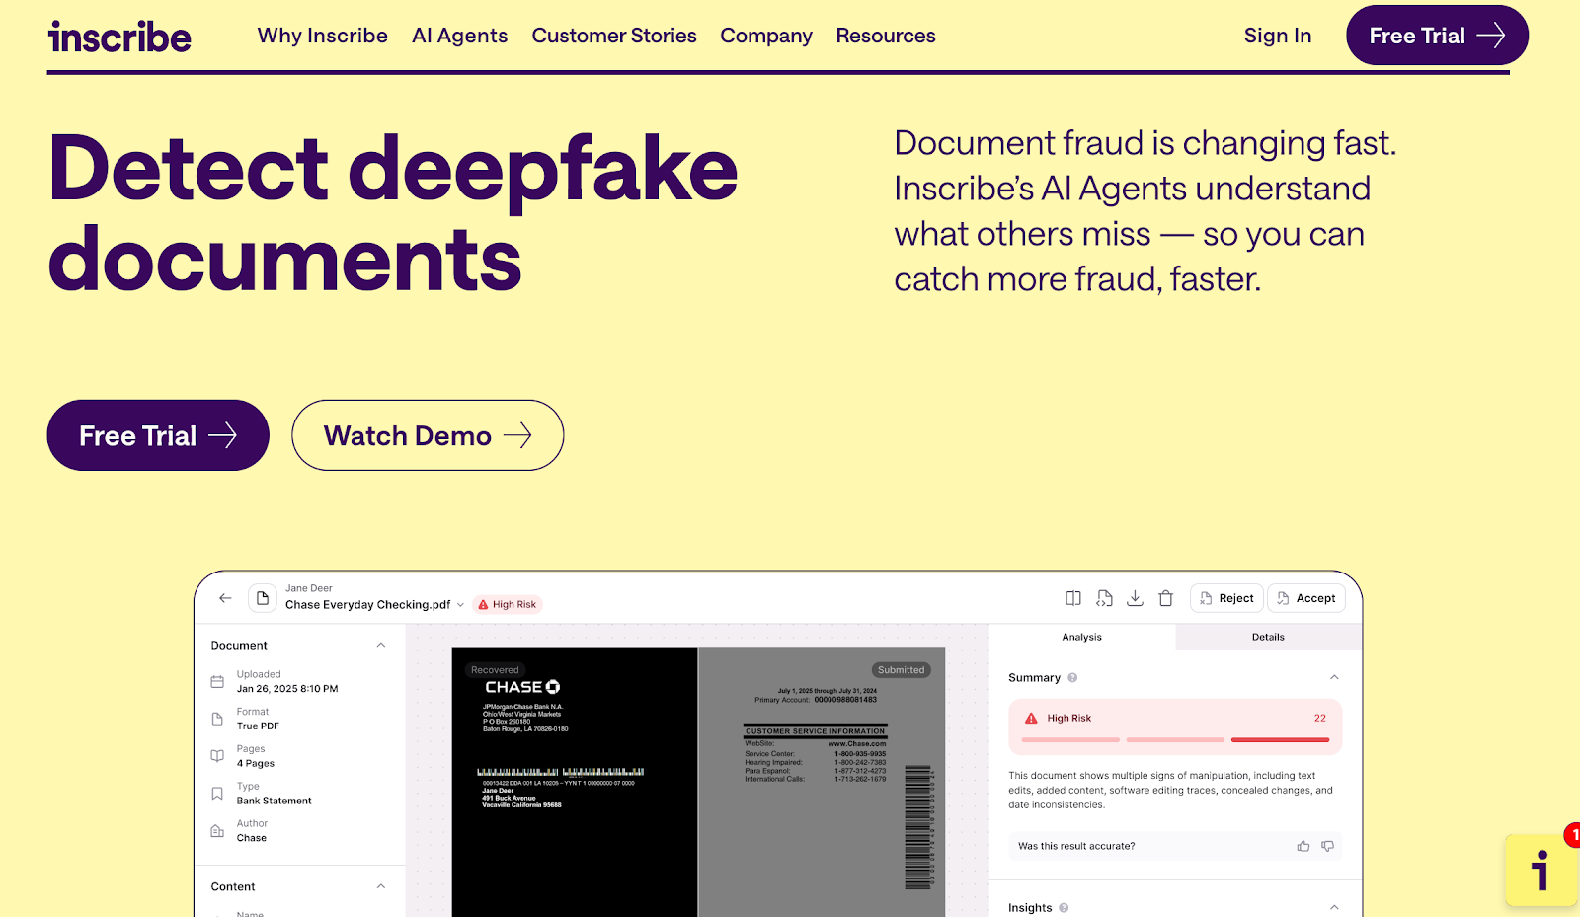Click the Watch Demo button

click(x=428, y=435)
